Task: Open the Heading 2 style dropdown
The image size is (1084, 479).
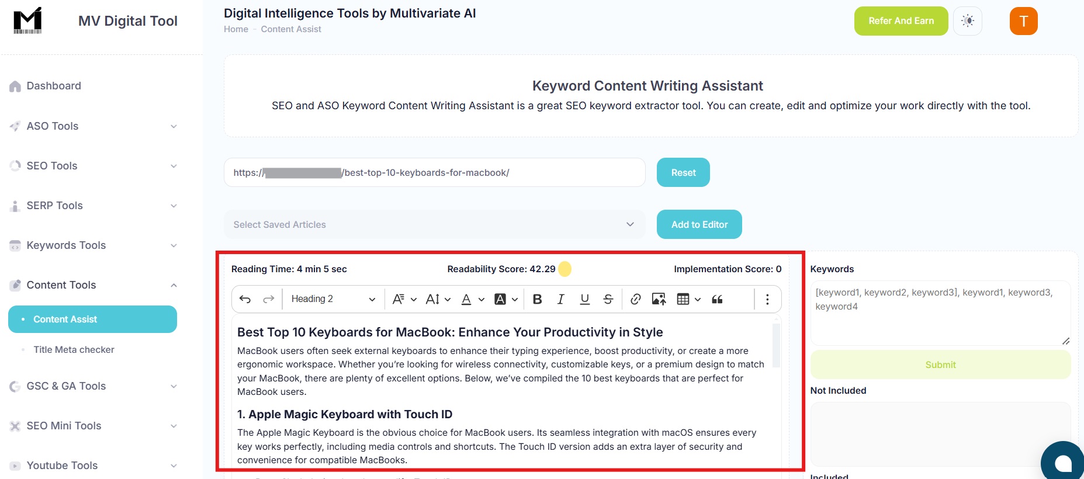Action: point(333,299)
